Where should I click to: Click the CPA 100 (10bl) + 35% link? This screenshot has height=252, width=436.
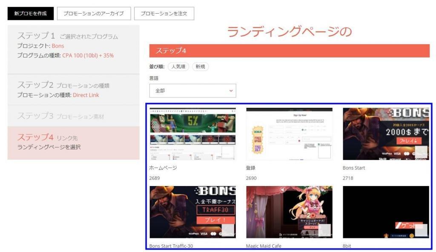(88, 55)
